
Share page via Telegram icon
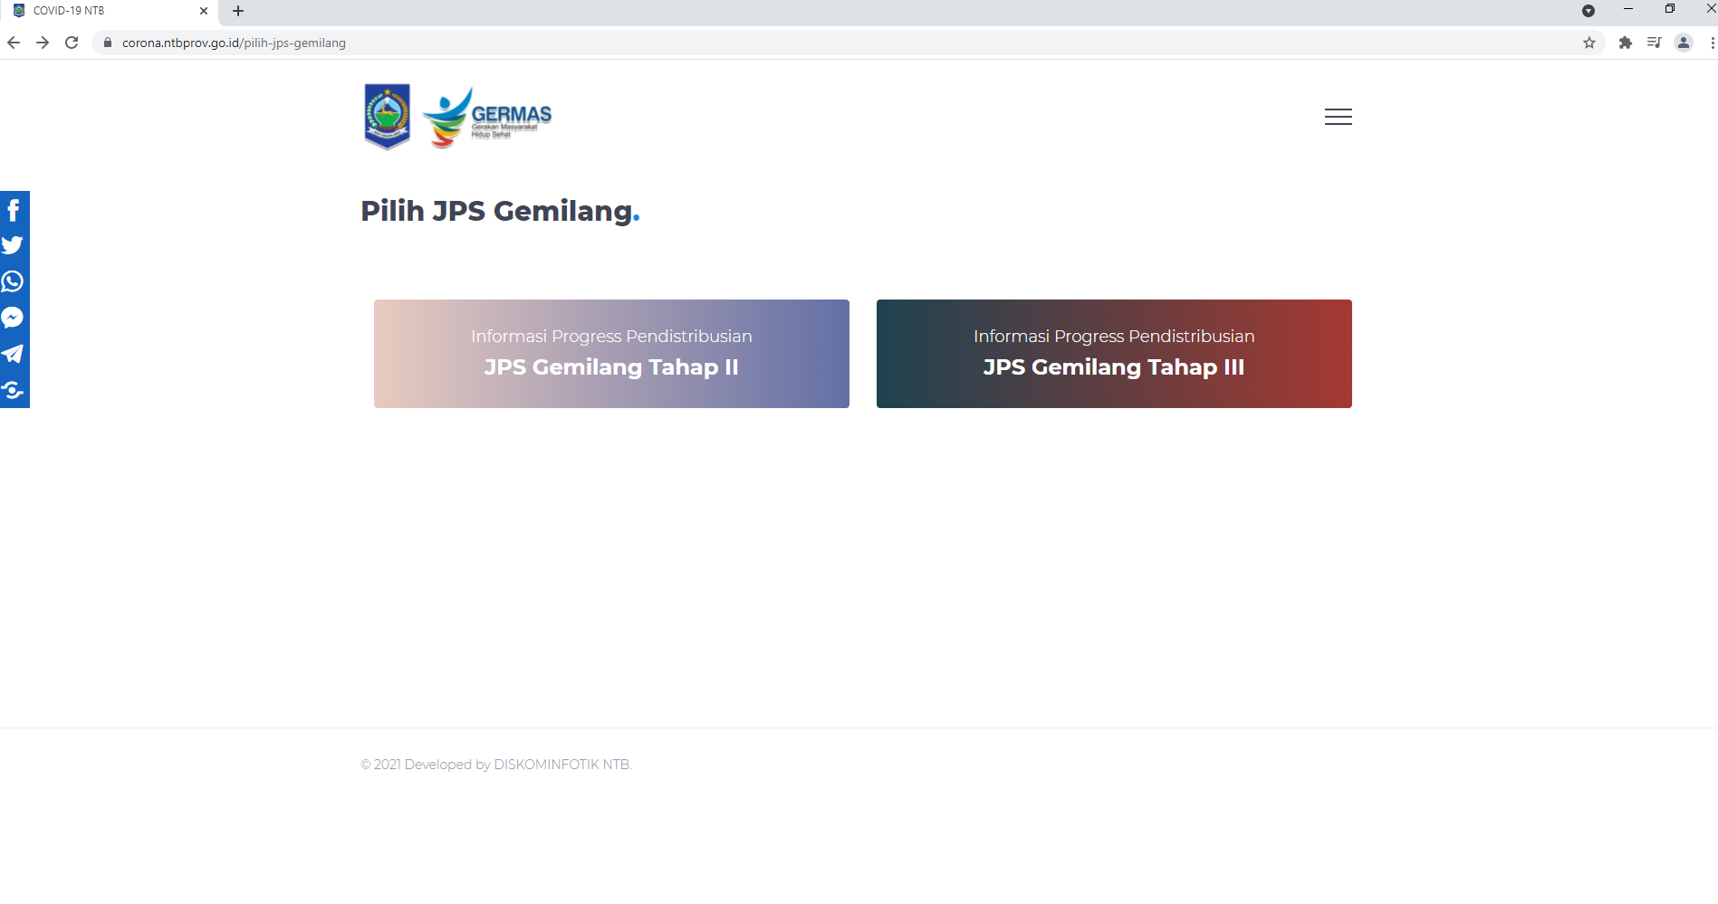14,354
